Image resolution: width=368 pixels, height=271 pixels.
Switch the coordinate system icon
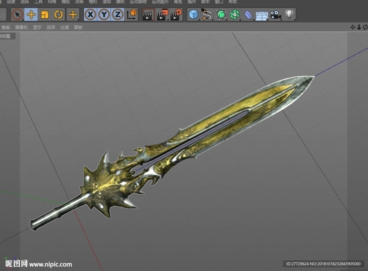click(x=132, y=14)
